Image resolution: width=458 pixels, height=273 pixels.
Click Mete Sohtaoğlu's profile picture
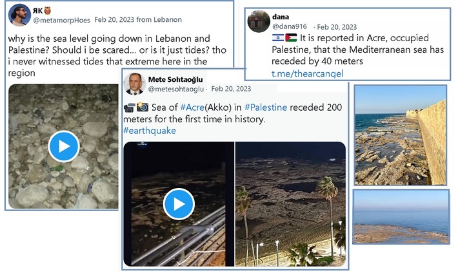tap(135, 84)
